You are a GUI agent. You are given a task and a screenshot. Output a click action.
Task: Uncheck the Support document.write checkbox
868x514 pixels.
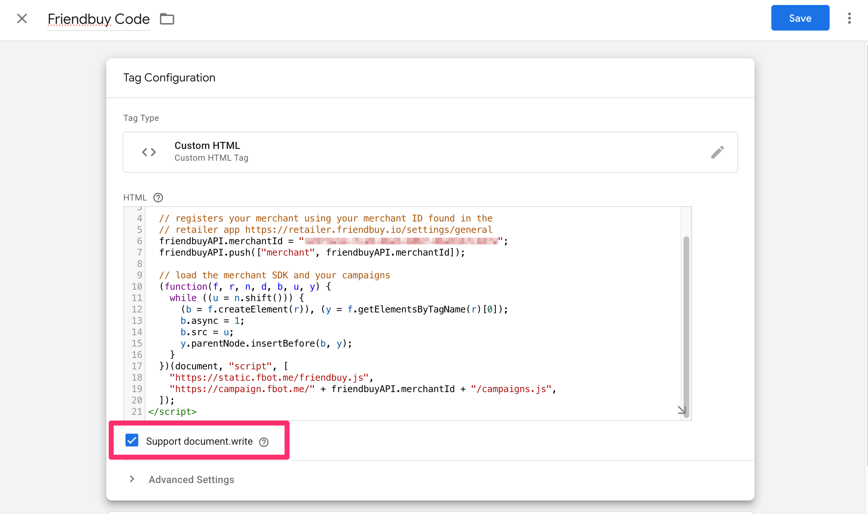(132, 440)
